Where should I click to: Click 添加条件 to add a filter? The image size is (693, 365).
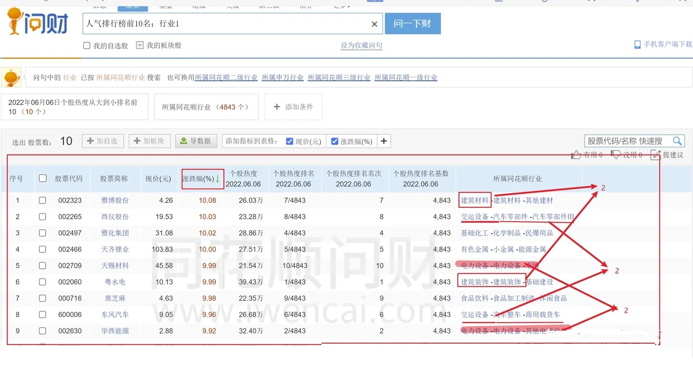point(294,107)
